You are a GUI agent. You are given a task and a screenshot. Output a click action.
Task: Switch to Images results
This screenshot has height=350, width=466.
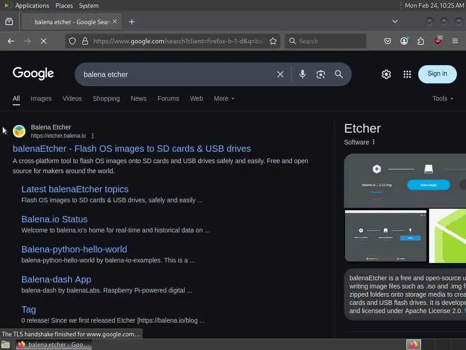41,98
